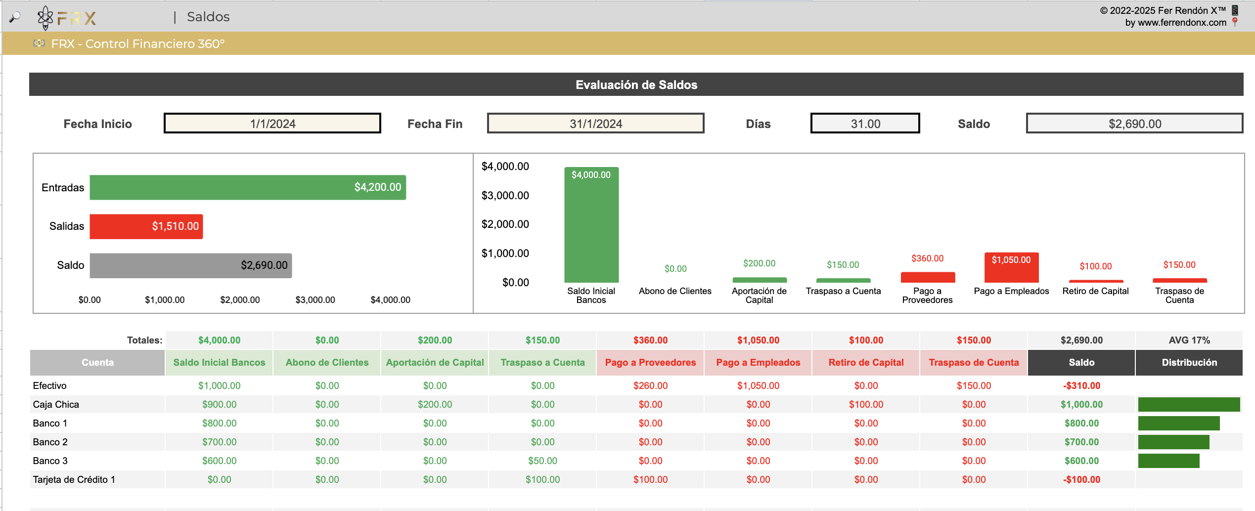Viewport: 1255px width, 511px height.
Task: Select the Distribución column header
Action: [x=1189, y=362]
